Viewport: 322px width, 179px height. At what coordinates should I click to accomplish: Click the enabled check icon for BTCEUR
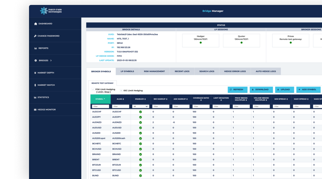click(141, 165)
